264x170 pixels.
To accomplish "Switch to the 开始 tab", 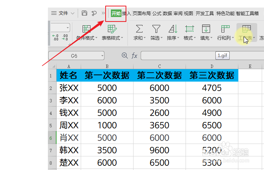I will [116, 13].
